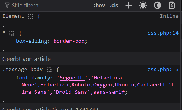This screenshot has width=182, height=110.
Task: Click the .message-body selector text
Action: tap(22, 70)
